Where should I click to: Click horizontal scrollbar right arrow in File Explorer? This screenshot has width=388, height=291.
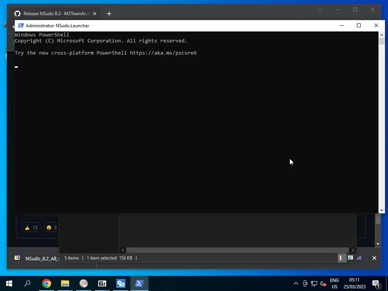click(x=353, y=250)
